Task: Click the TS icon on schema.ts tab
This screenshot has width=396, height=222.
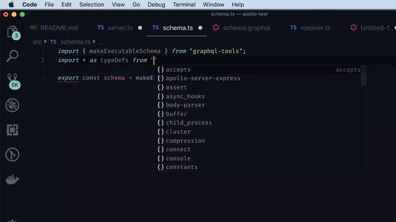Action: [x=155, y=27]
